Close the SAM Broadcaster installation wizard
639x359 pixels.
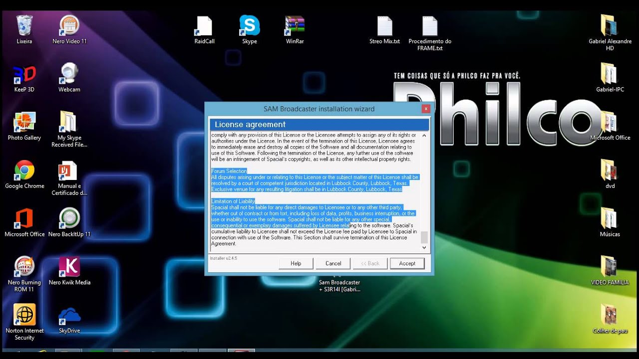point(426,108)
